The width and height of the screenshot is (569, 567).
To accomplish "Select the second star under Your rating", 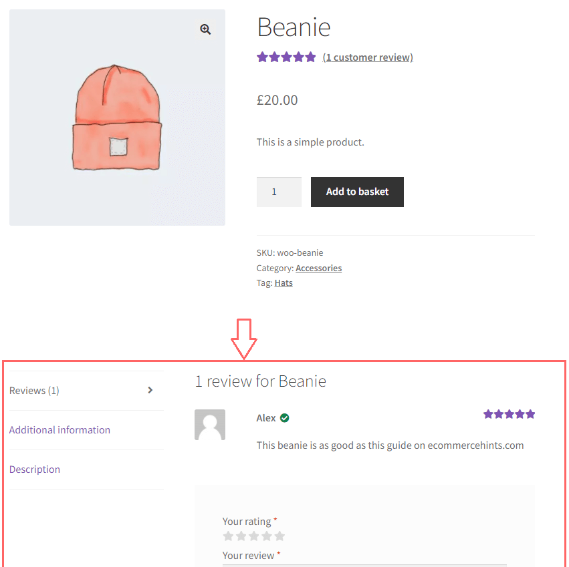I will [x=241, y=536].
